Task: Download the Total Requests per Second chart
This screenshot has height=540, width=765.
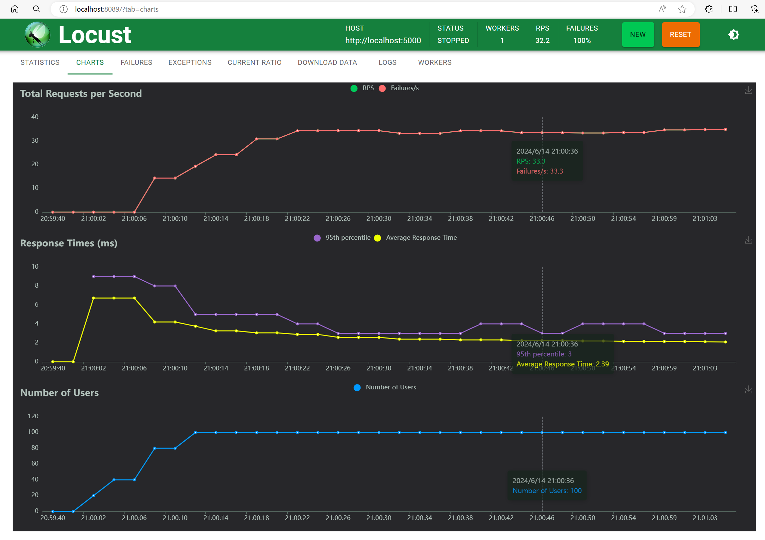Action: [x=748, y=90]
